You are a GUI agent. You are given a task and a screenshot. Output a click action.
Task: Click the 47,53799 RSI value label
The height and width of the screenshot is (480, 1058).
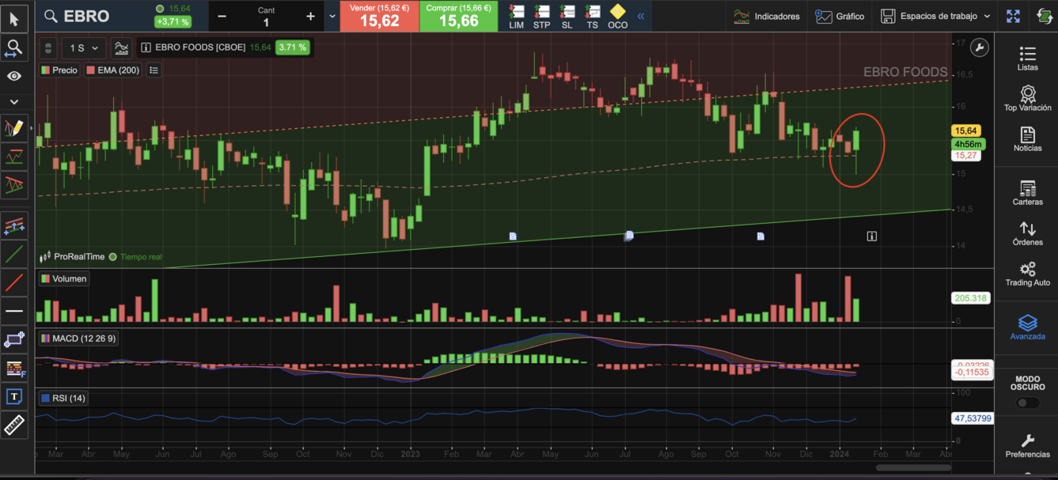[x=973, y=419]
